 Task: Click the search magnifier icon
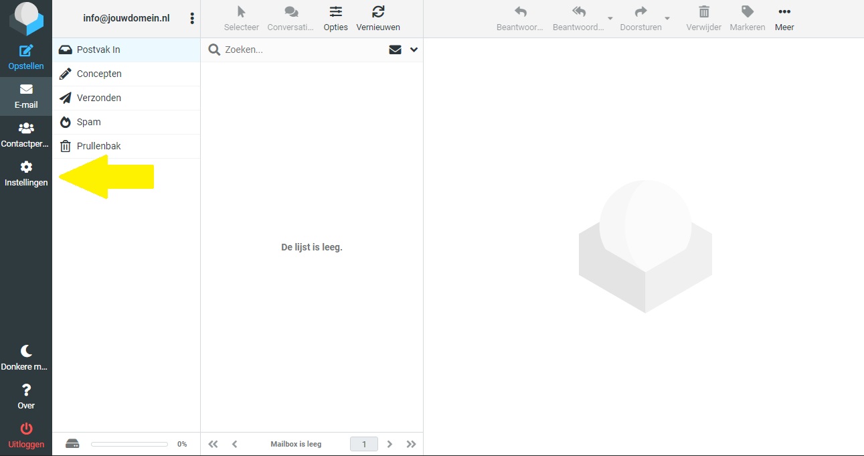tap(214, 50)
